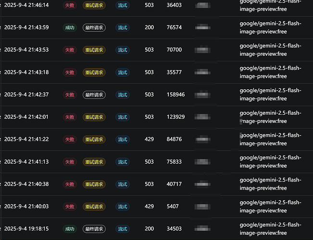The height and width of the screenshot is (240, 313).
Task: Click 流式 badge in the 21:43:59 row
Action: [x=123, y=27]
